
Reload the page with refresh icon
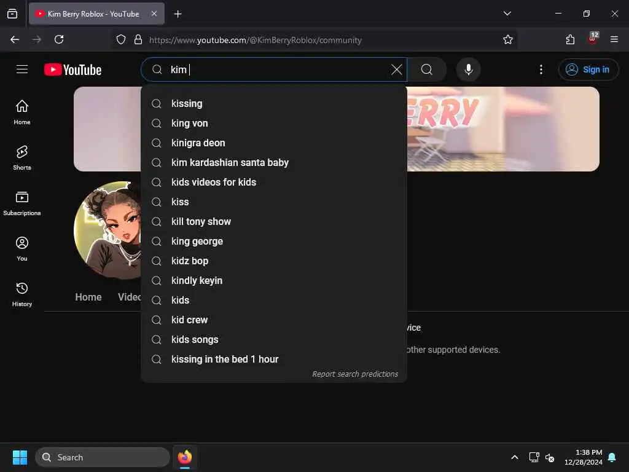pos(59,39)
